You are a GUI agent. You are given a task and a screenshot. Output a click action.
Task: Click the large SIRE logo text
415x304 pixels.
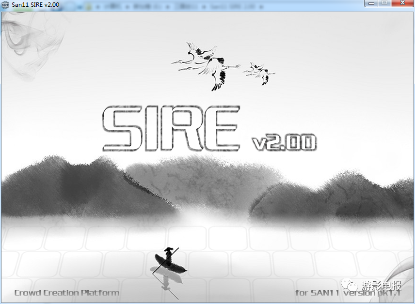pos(171,128)
